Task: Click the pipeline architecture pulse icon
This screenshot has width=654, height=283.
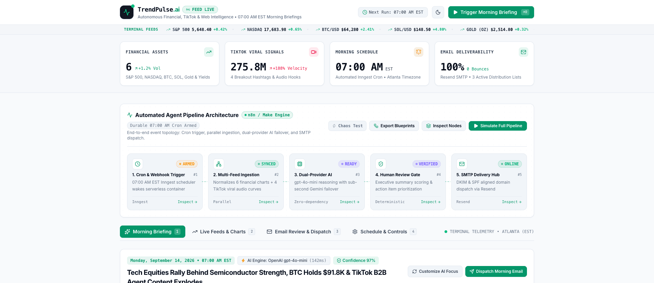Action: click(130, 115)
